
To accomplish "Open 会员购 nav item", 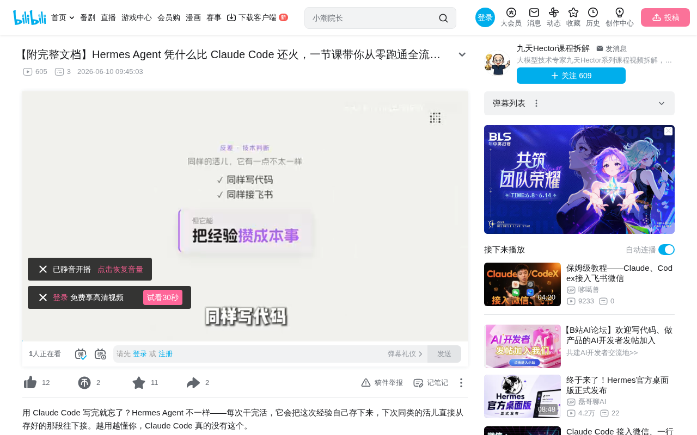I will click(169, 17).
